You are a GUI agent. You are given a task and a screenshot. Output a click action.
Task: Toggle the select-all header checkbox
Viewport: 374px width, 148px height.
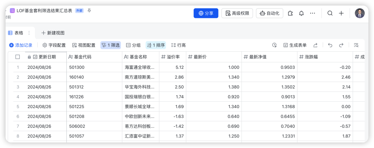coord(18,57)
